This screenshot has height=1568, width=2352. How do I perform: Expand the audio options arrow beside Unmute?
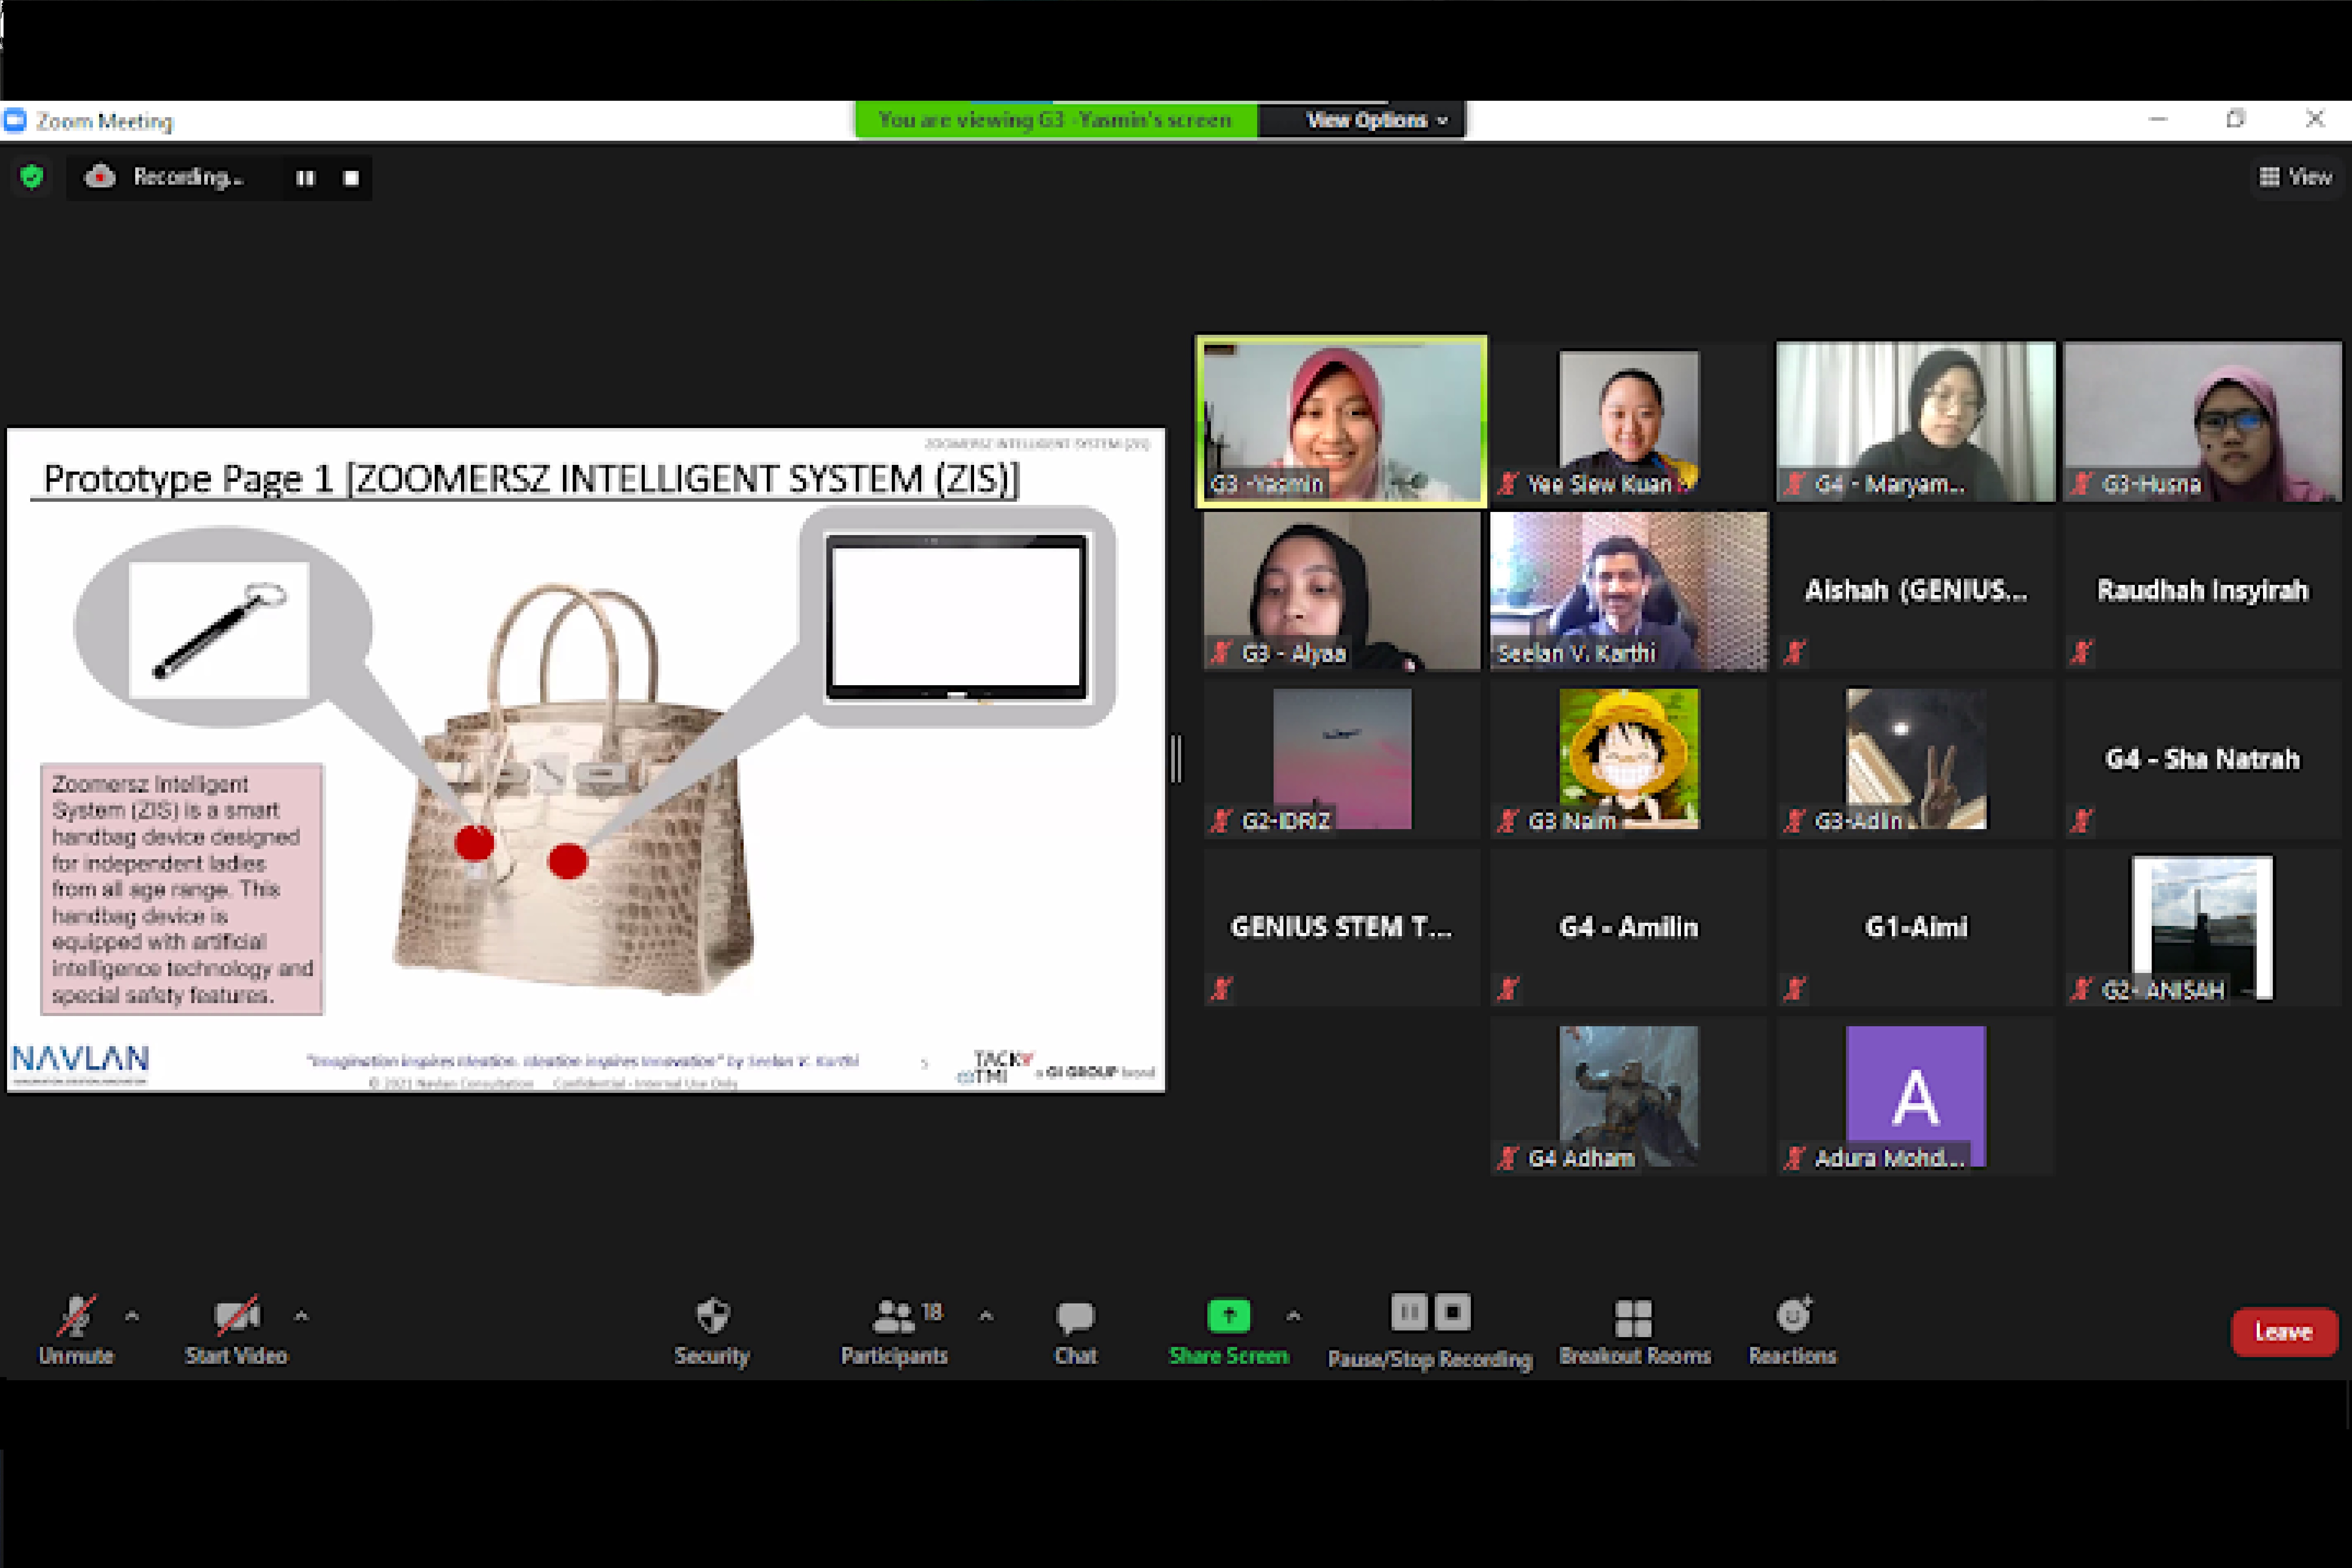click(x=132, y=1316)
